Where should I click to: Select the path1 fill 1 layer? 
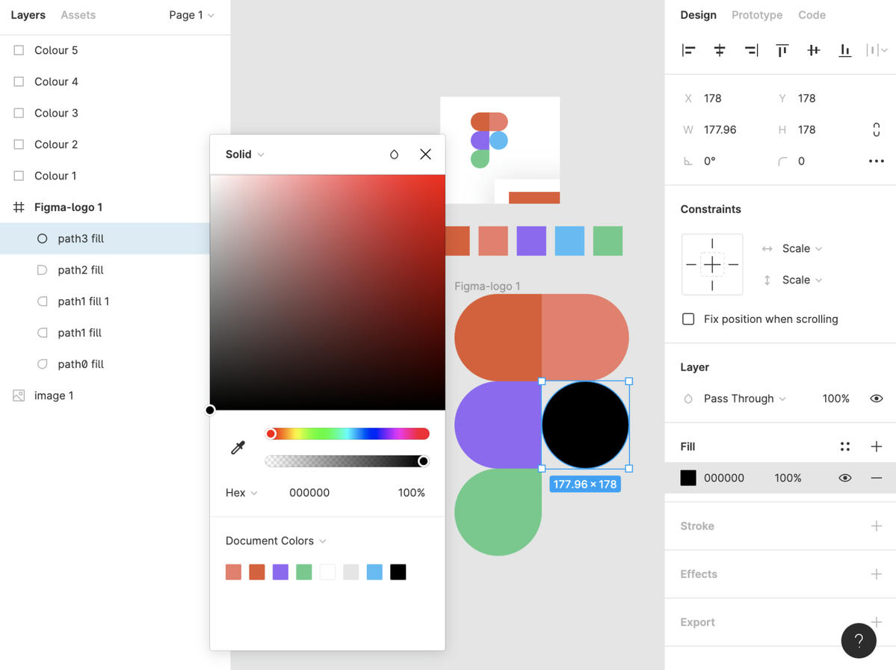[105, 301]
